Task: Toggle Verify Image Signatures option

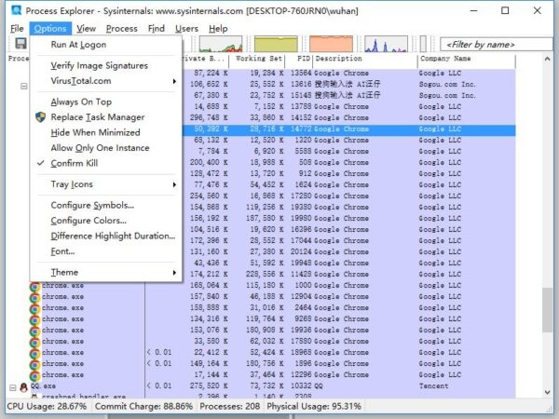Action: [106, 65]
